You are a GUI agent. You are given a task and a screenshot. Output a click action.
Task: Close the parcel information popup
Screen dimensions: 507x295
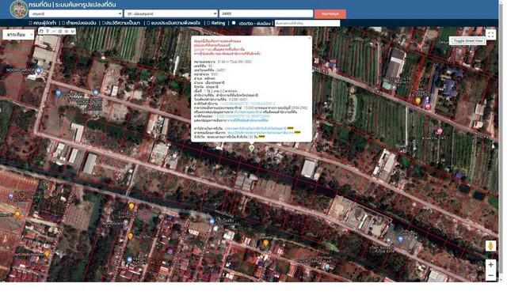click(x=310, y=38)
